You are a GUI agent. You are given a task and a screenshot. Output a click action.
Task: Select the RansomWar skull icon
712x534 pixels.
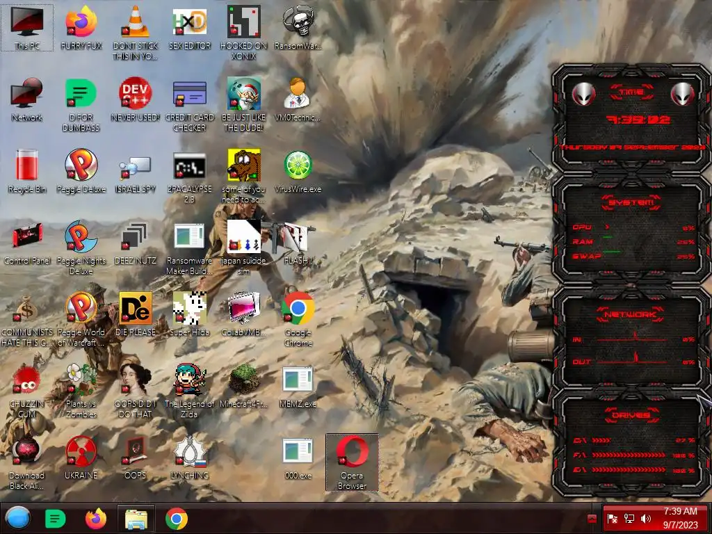(298, 28)
